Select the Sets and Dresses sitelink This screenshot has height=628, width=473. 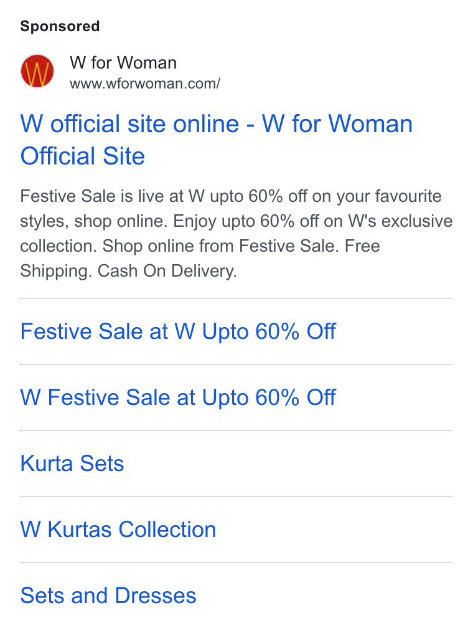tap(108, 596)
